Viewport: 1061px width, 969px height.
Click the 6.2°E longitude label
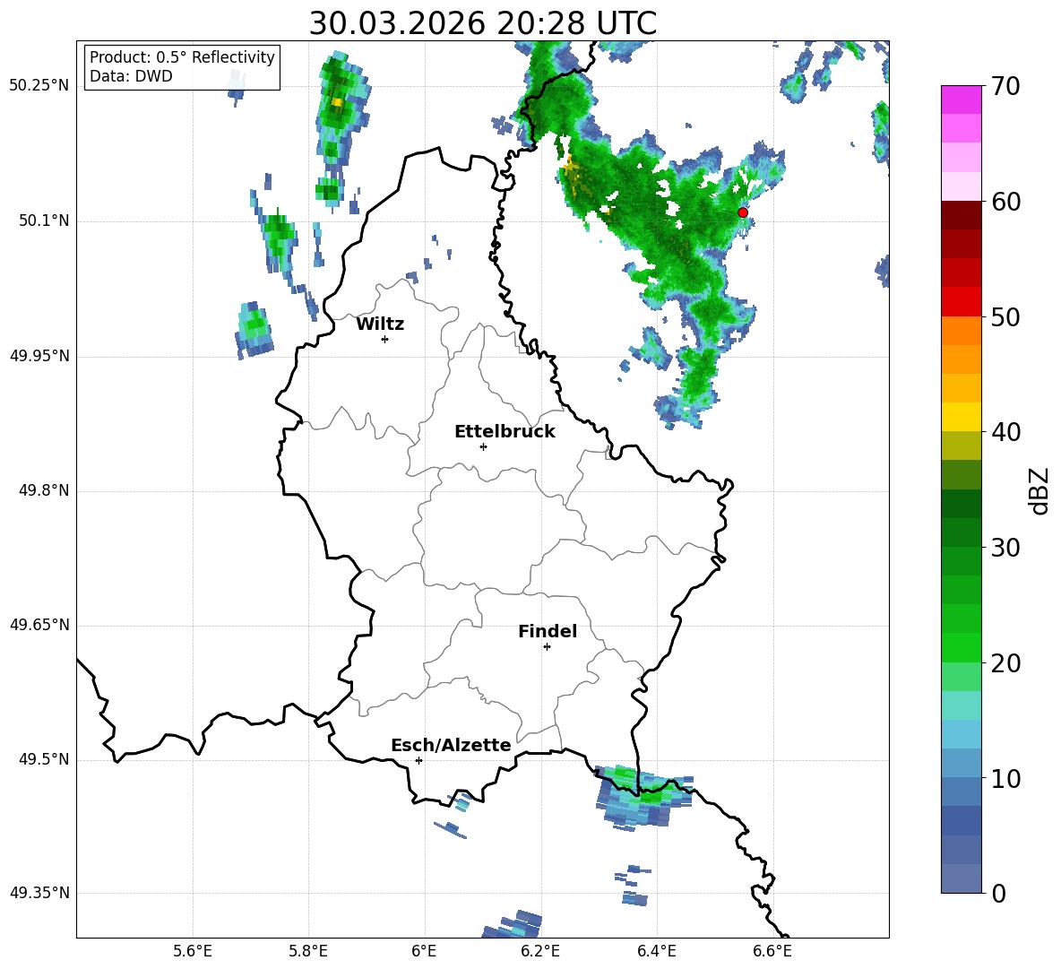pyautogui.click(x=540, y=951)
